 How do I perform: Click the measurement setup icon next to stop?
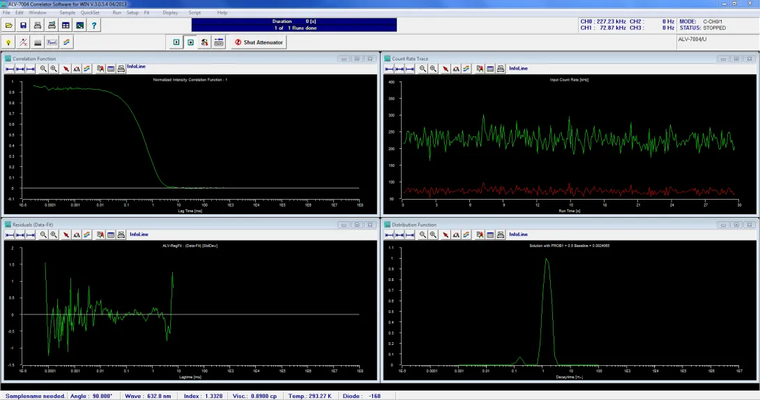[x=204, y=42]
